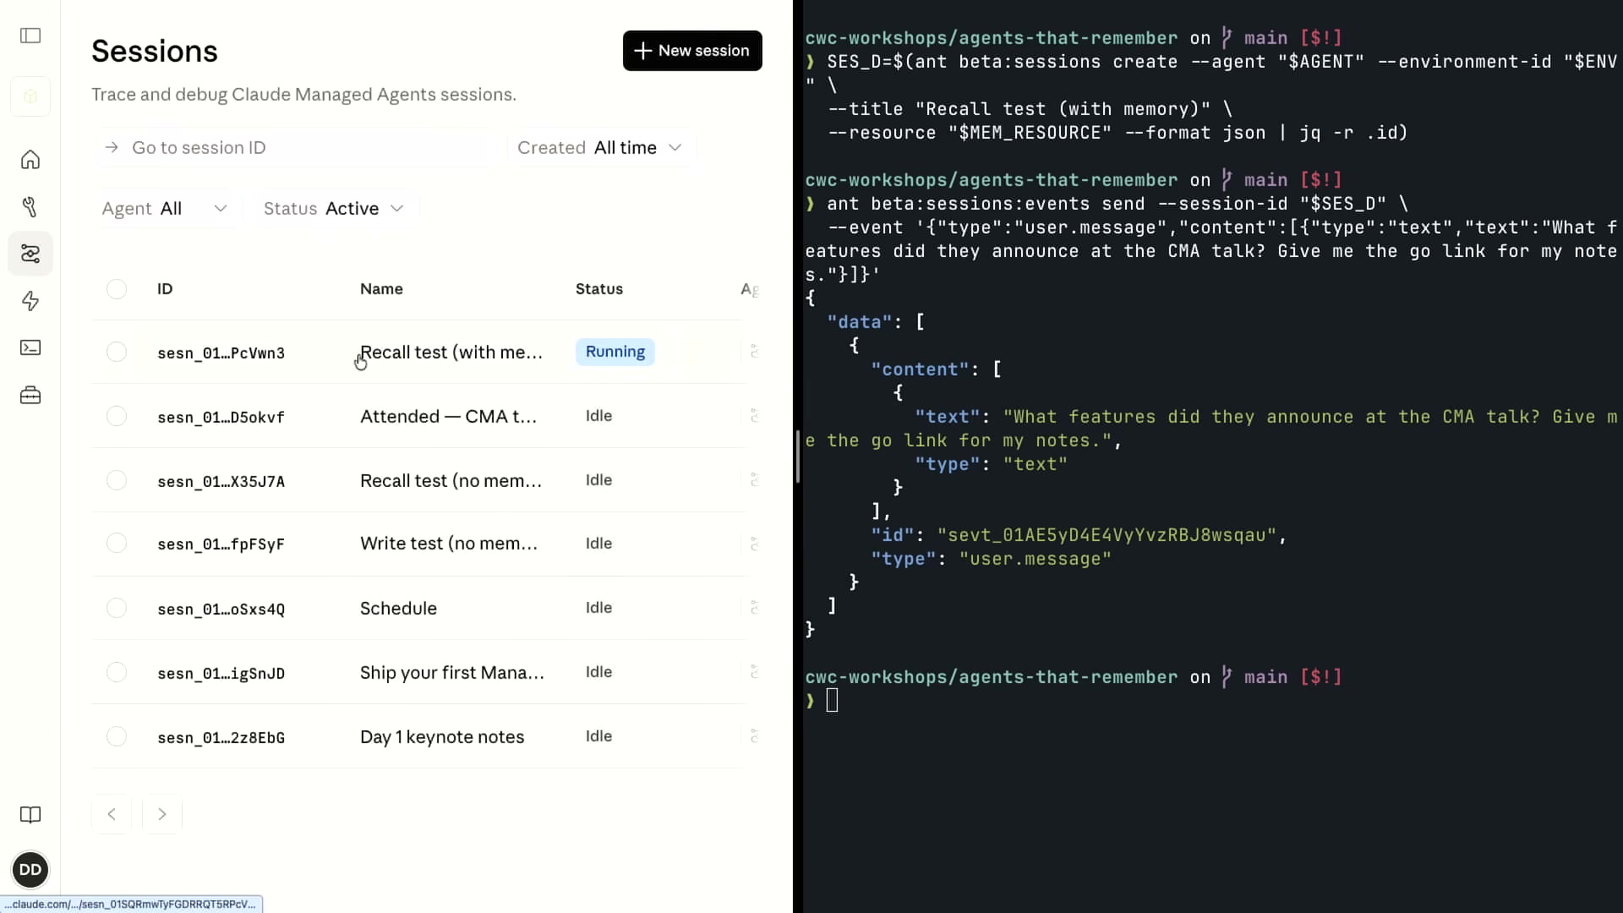
Task: Click Idle status in Day 1 keynote row
Action: pyautogui.click(x=598, y=736)
